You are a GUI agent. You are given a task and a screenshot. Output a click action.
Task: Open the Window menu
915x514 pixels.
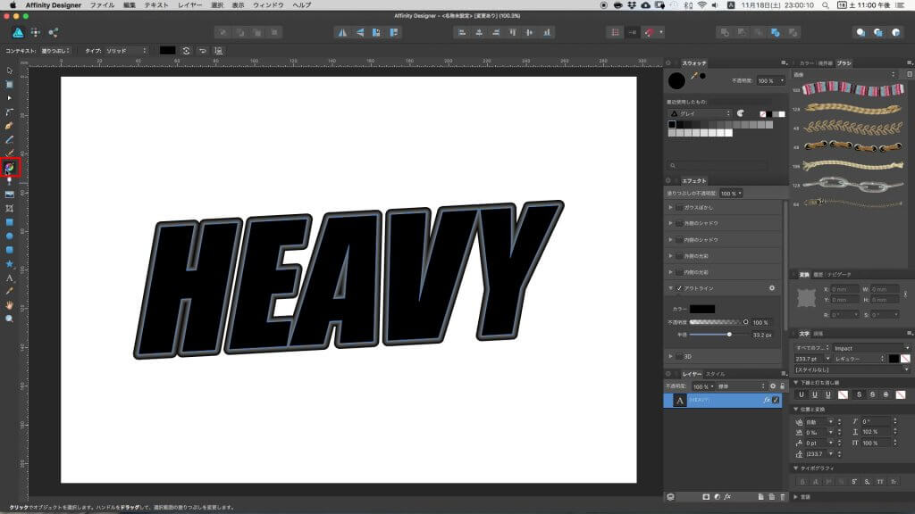pyautogui.click(x=268, y=4)
